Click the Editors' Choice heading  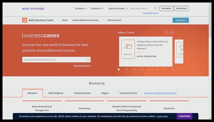[x=126, y=33]
